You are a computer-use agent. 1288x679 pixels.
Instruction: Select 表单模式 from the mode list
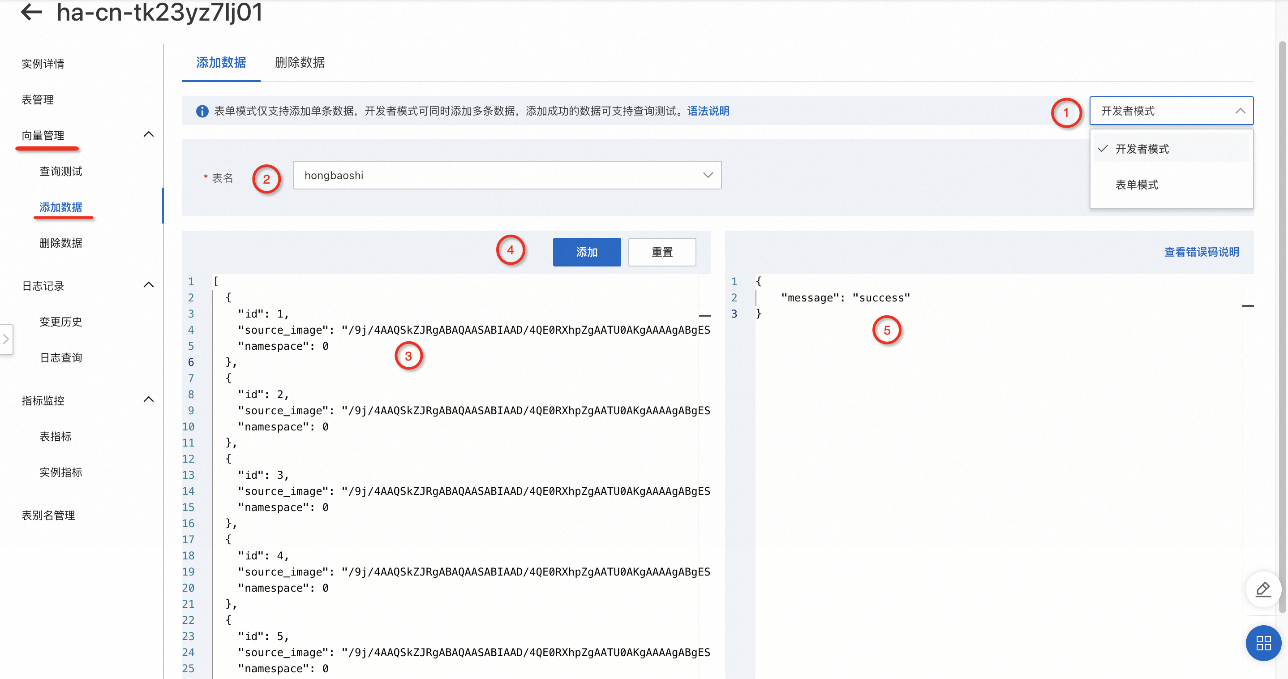coord(1137,185)
